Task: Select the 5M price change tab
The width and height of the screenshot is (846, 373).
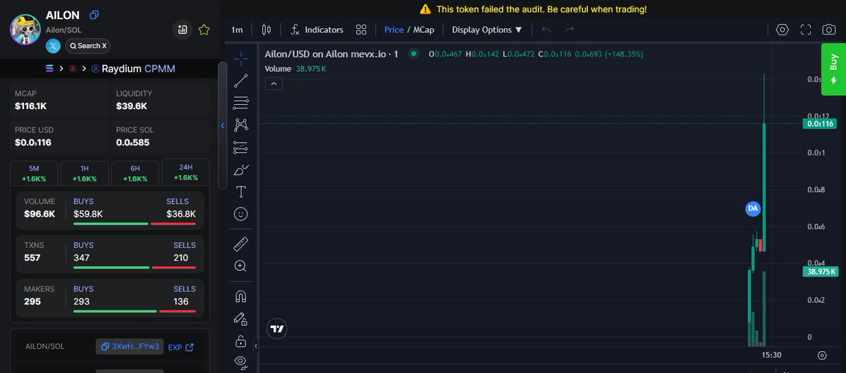Action: tap(35, 173)
